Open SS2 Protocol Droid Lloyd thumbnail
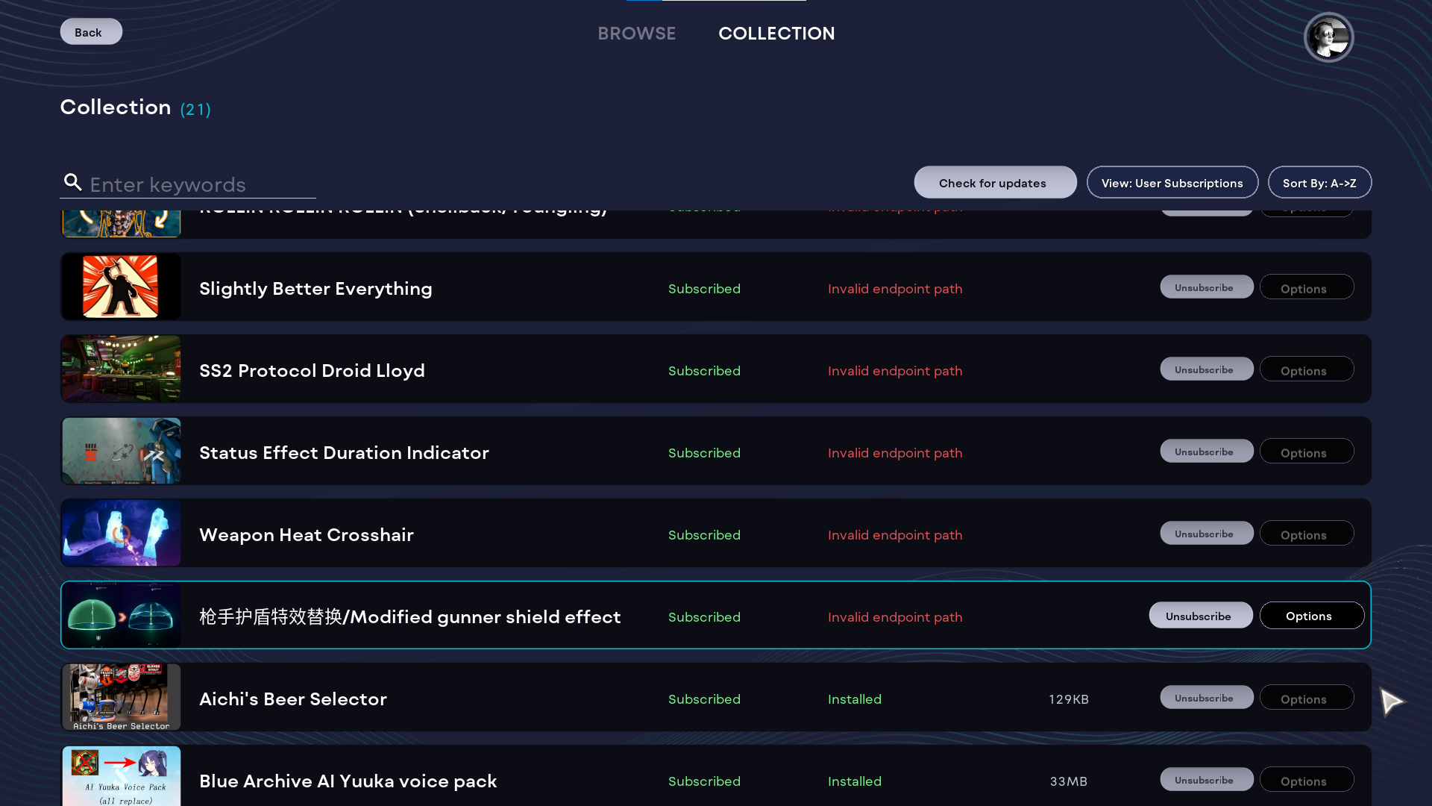1432x806 pixels. (121, 369)
